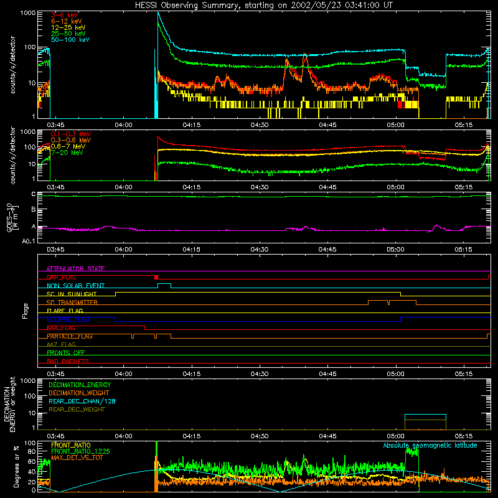Click the DECIMATION_WEIGHT legend label
This screenshot has height=498, width=498.
[79, 393]
